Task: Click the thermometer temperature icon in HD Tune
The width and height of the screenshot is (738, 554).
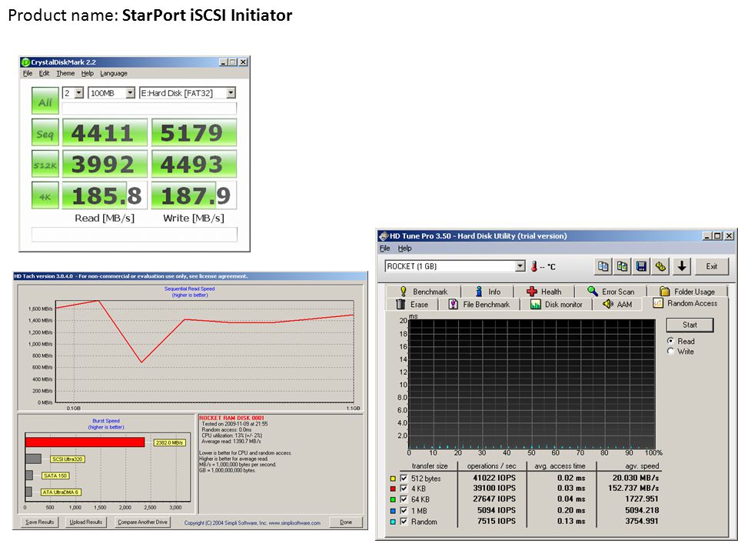Action: coord(534,267)
